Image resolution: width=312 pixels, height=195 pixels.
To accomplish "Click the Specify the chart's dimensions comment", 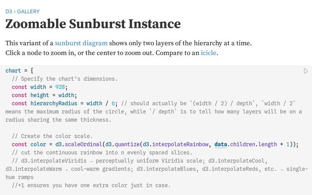I will (x=65, y=79).
